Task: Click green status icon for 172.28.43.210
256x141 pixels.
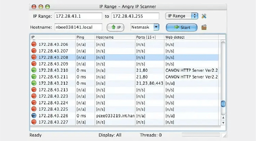Action: (x=34, y=70)
